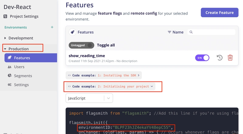Image resolution: width=243 pixels, height=134 pixels.
Task: Click the environmentID value BLPF23hJZ4ekaYV48epC55
Action: click(141, 128)
